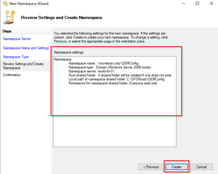Image resolution: width=218 pixels, height=174 pixels.
Task: Open the Namespace Name and Settings step
Action: [x=26, y=48]
